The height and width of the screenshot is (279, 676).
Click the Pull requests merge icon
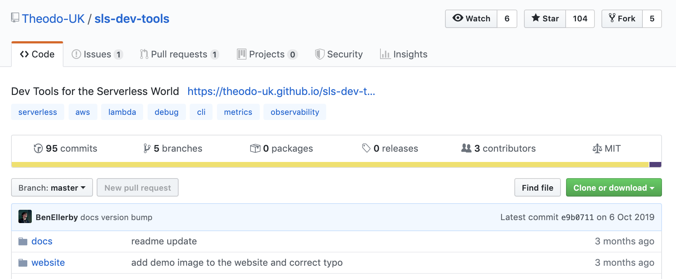tap(144, 54)
